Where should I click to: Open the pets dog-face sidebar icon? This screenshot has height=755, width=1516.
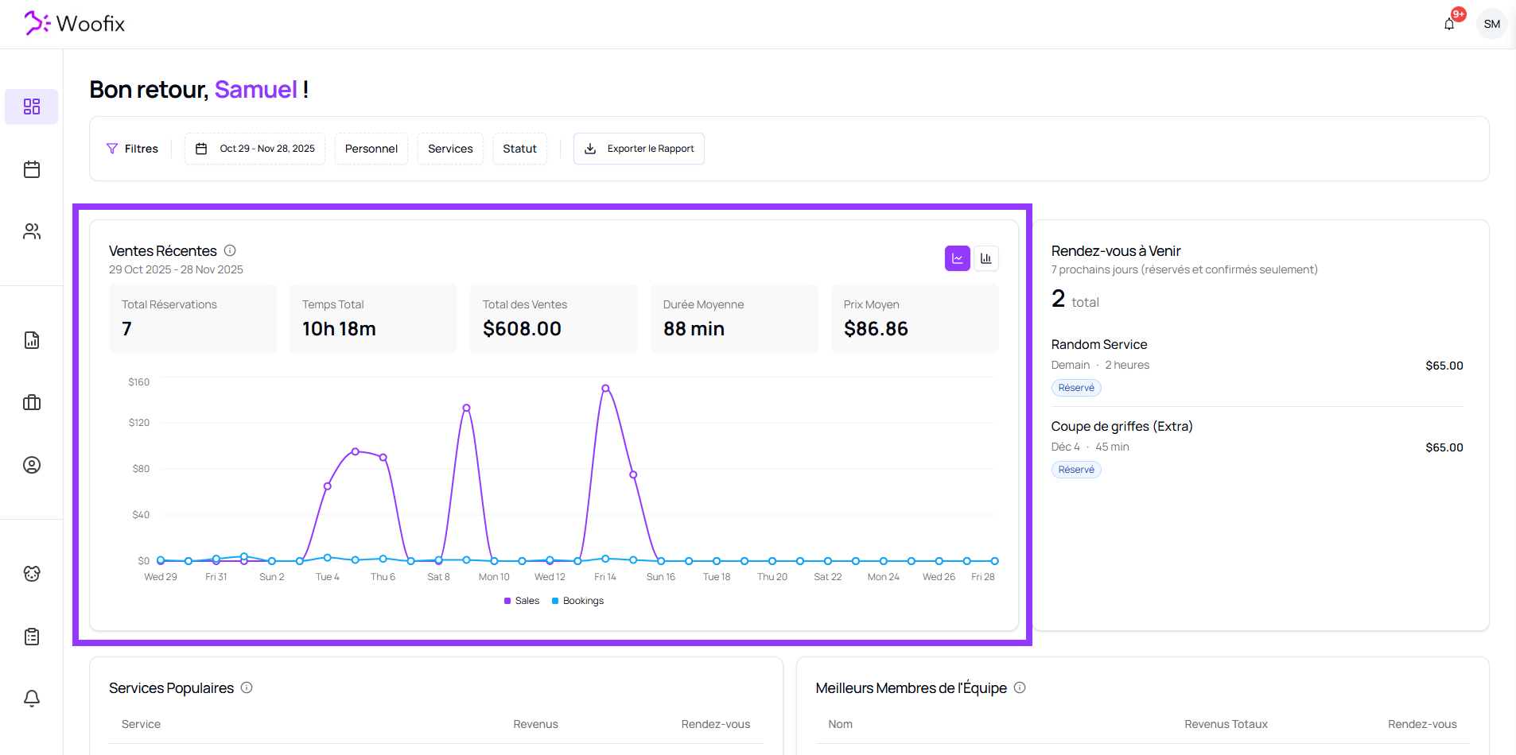[x=32, y=574]
